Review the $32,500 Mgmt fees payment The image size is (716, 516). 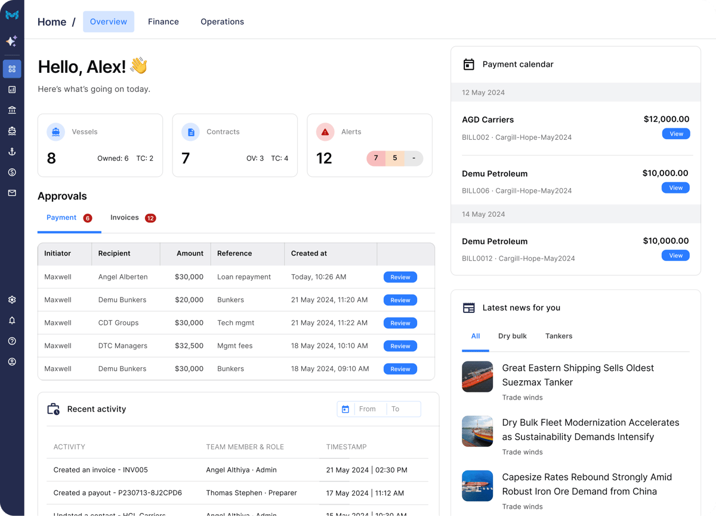(x=400, y=346)
